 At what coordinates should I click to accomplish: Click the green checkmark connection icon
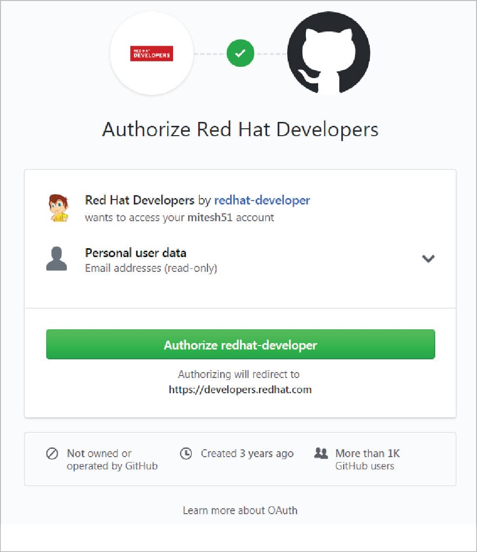click(x=240, y=54)
